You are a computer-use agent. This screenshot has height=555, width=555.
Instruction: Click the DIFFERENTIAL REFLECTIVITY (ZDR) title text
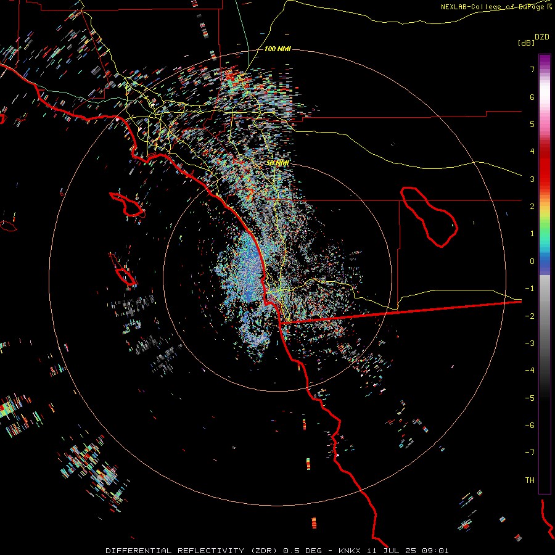click(x=192, y=551)
